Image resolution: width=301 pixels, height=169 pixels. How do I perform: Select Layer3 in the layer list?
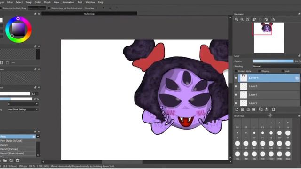tap(269, 86)
